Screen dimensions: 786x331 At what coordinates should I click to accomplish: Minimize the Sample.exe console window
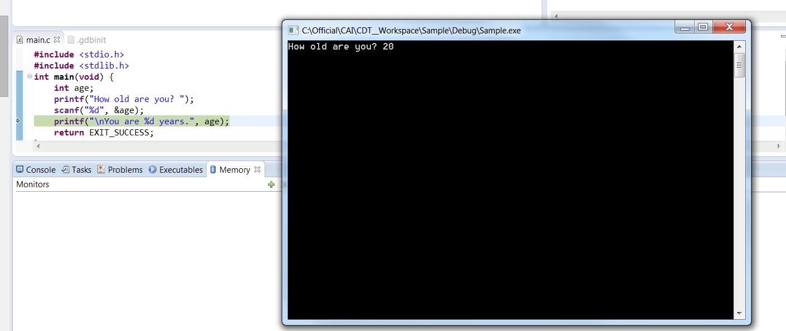coord(685,27)
